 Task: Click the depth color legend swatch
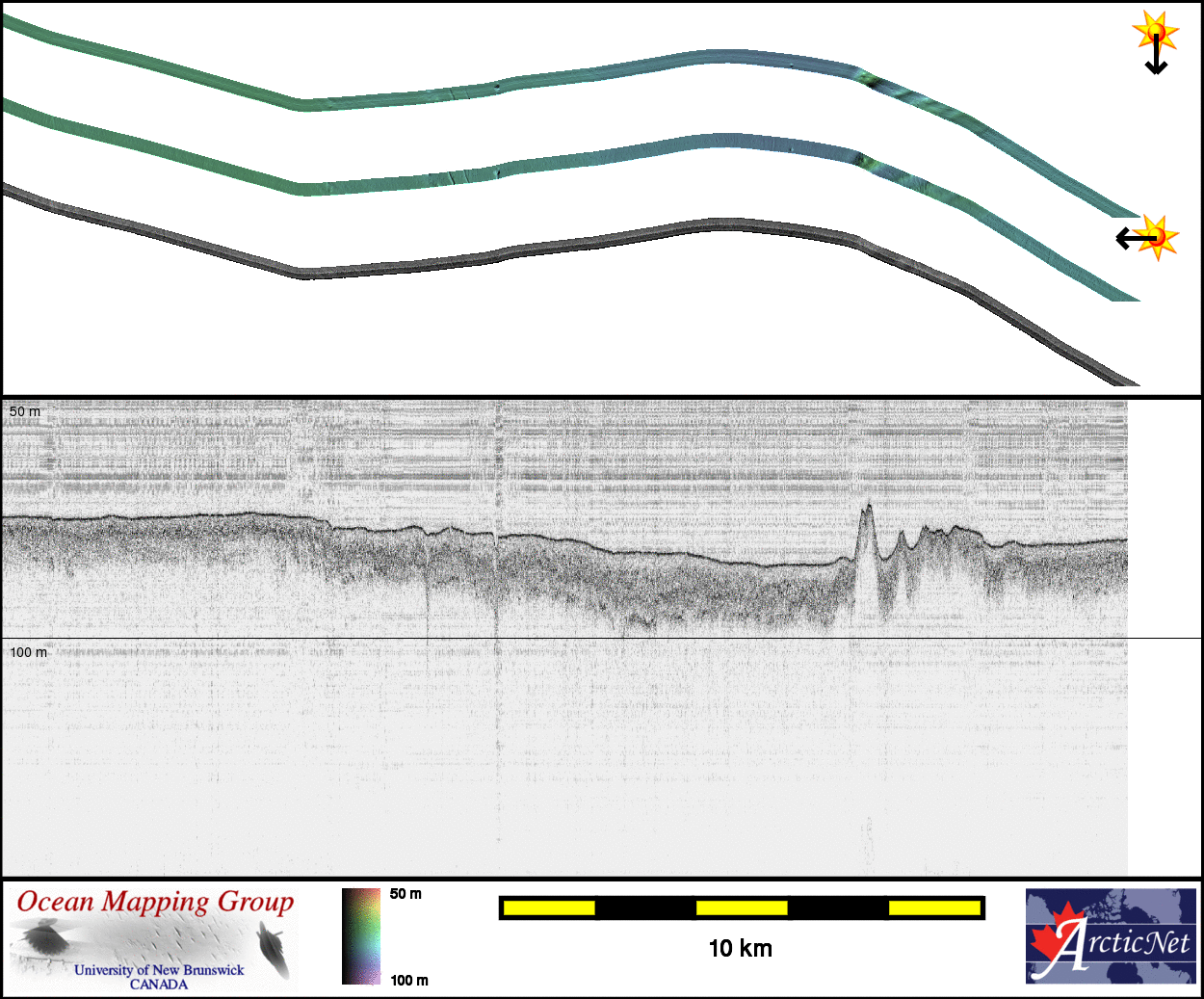pyautogui.click(x=361, y=935)
